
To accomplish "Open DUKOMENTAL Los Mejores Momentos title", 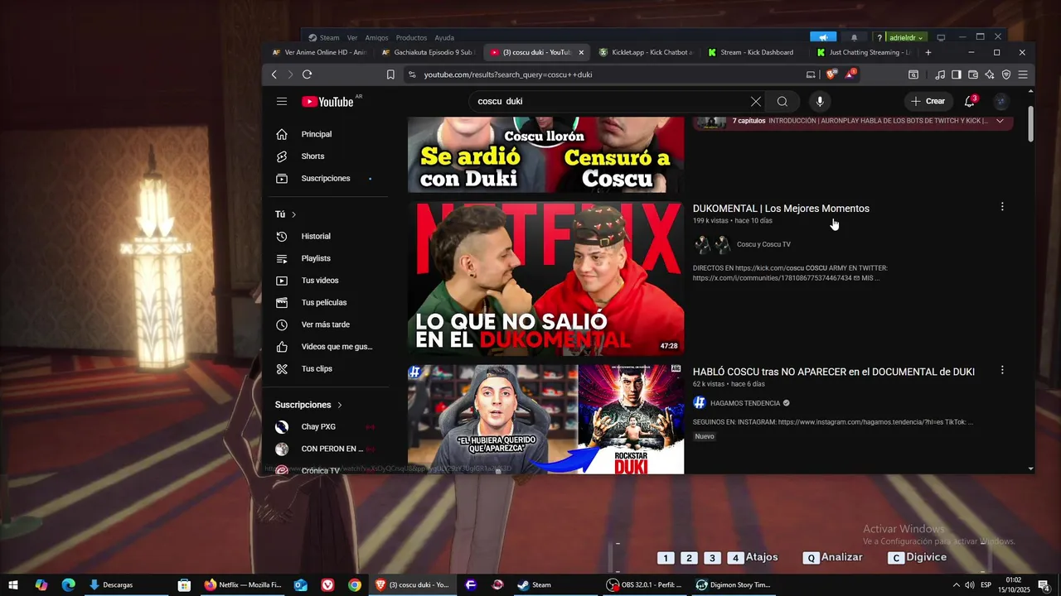I will [x=781, y=209].
